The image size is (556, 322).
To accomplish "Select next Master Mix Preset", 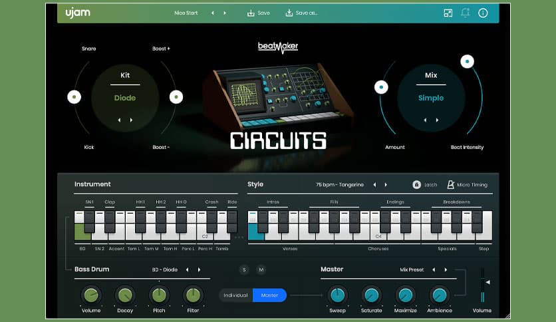I will [446, 270].
